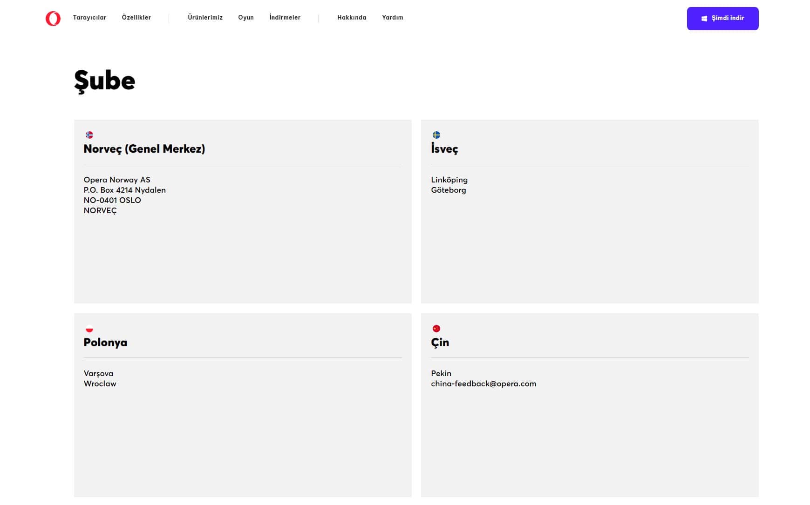
Task: Click the china-feedback@opera.com email
Action: [x=483, y=384]
